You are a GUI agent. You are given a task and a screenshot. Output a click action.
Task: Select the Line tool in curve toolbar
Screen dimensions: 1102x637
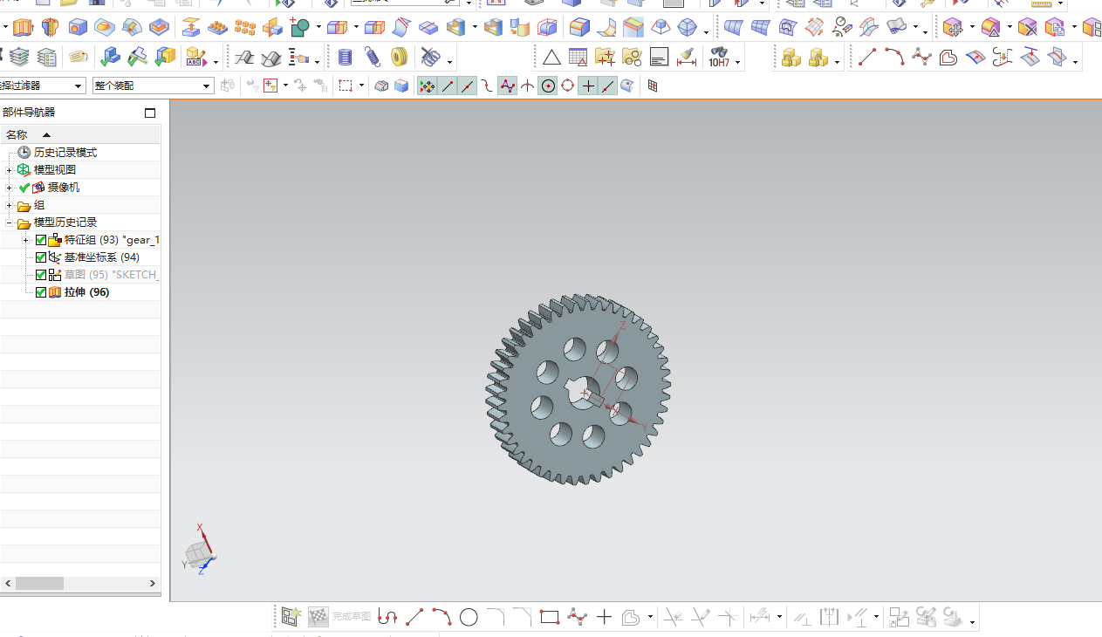[867, 58]
